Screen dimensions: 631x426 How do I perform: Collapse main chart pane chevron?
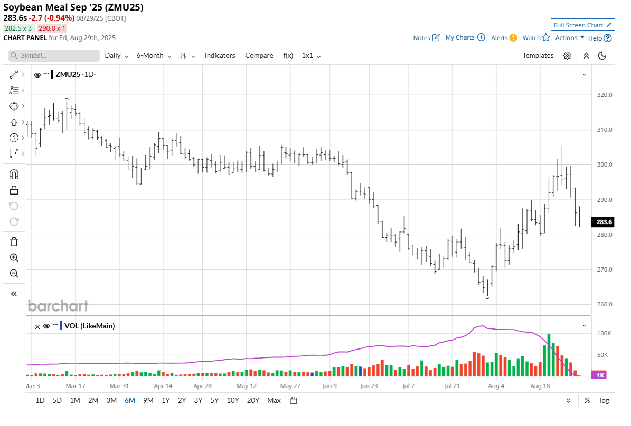[585, 75]
